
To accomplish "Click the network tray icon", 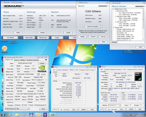I will (131, 115).
